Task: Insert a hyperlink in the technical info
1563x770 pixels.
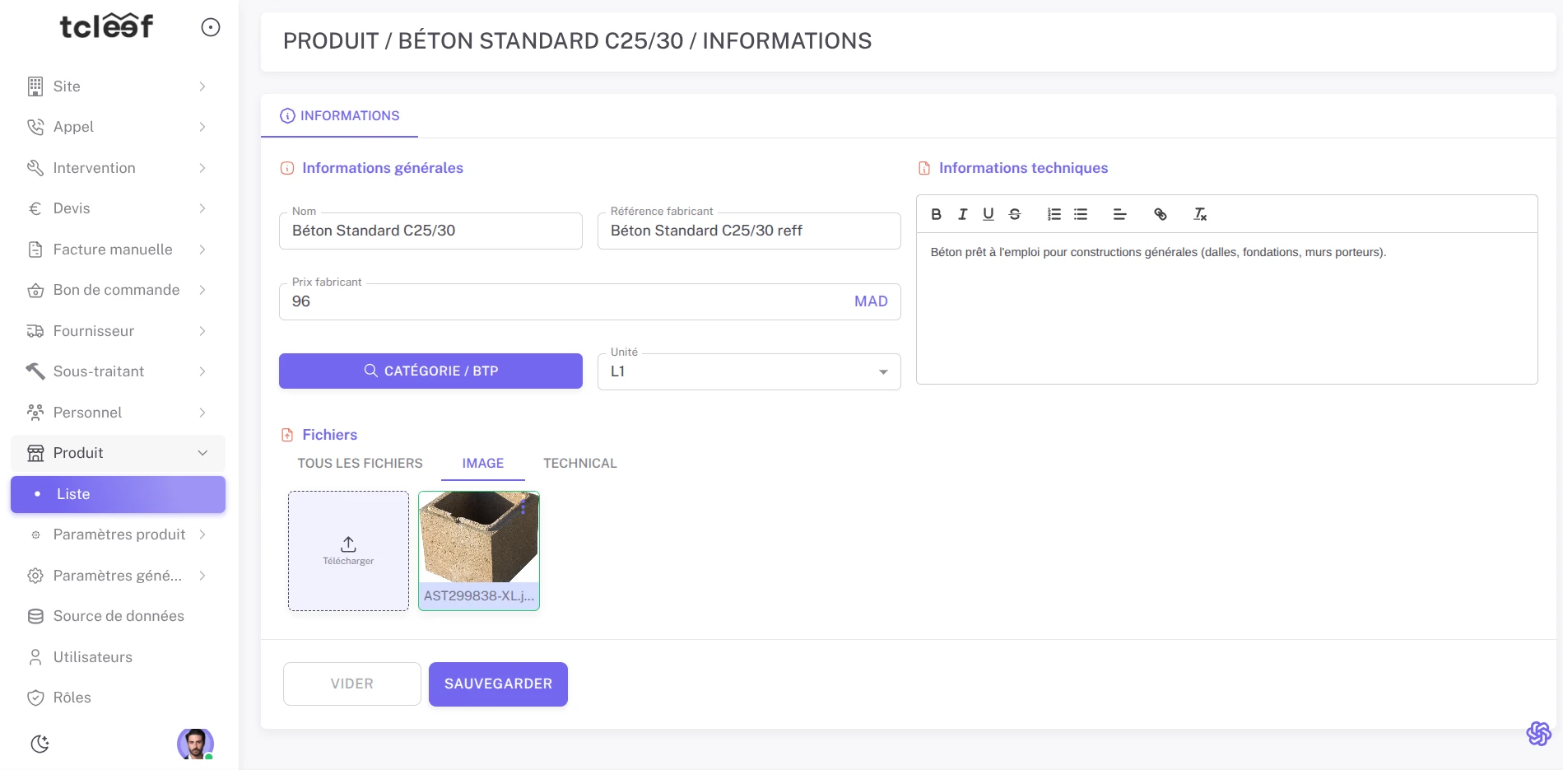Action: point(1161,214)
